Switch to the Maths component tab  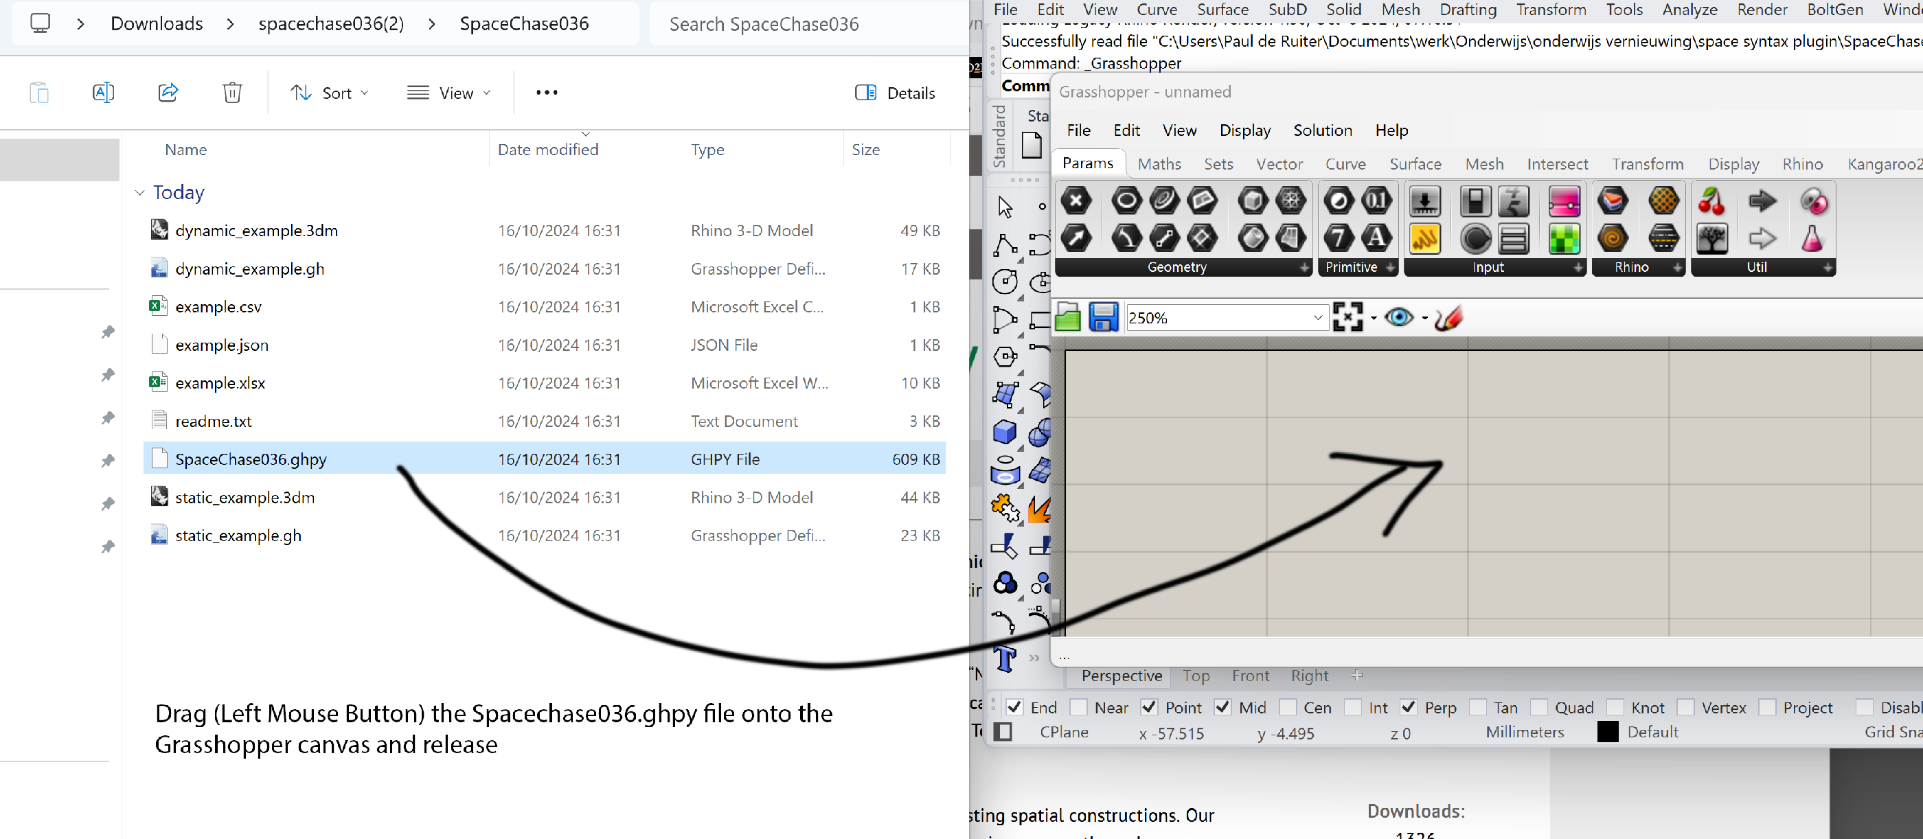coord(1159,164)
